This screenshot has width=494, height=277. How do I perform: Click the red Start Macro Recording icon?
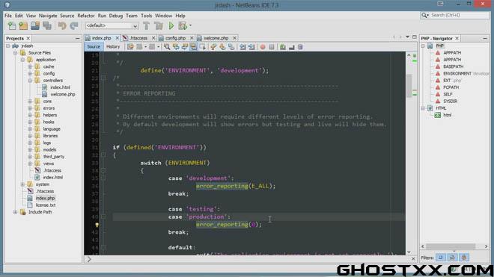click(263, 47)
